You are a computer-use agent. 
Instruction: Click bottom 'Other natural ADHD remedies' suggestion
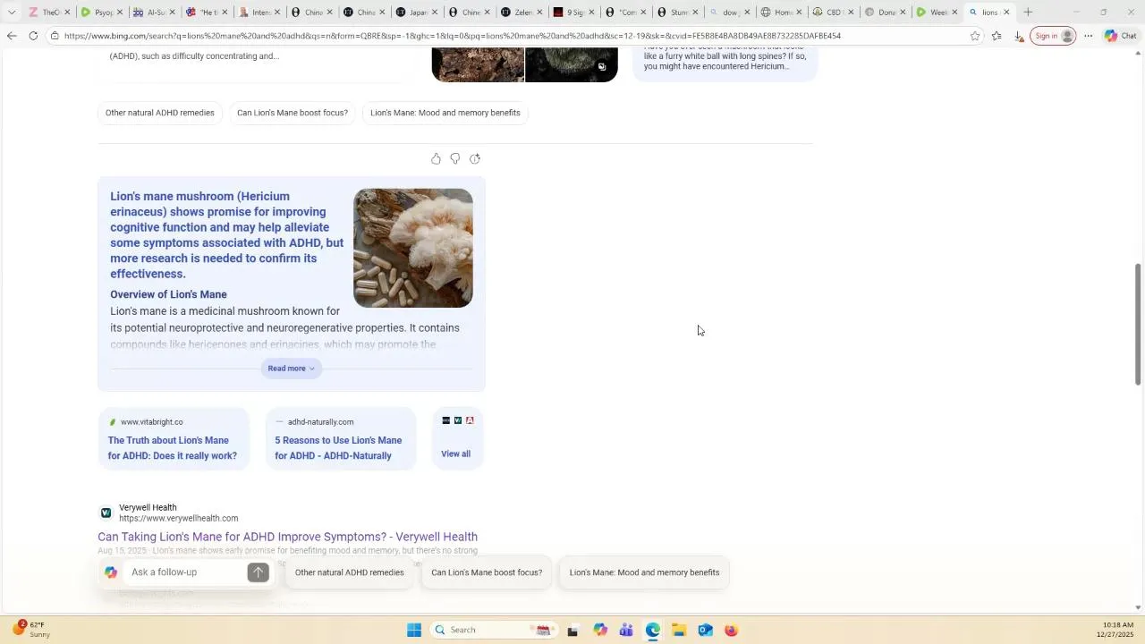(350, 572)
